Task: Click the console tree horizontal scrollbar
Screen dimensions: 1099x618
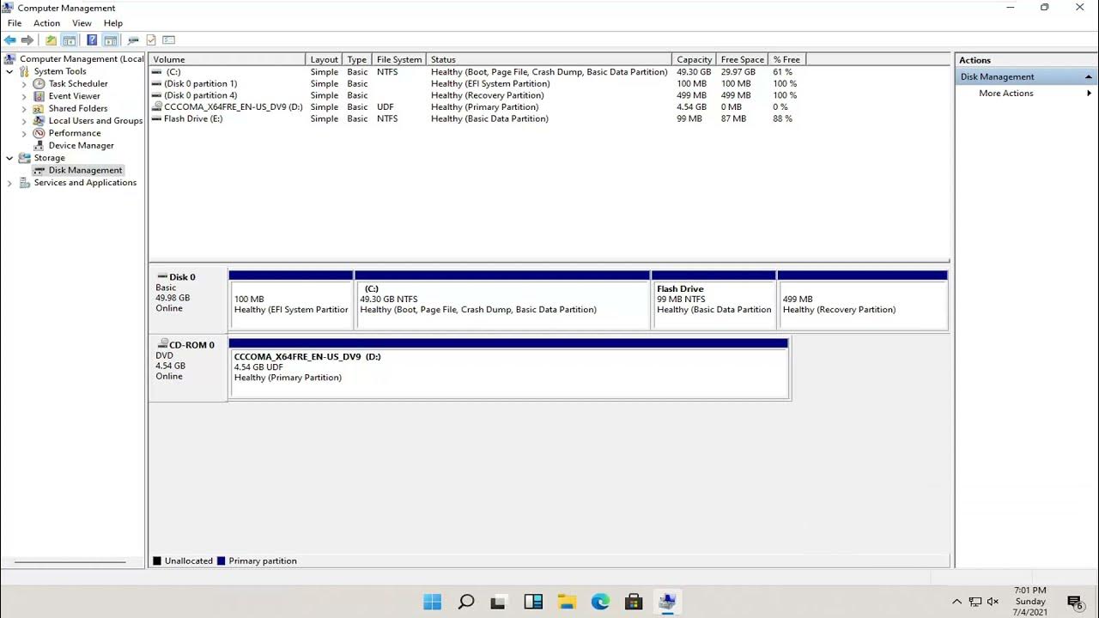Action: coord(70,562)
